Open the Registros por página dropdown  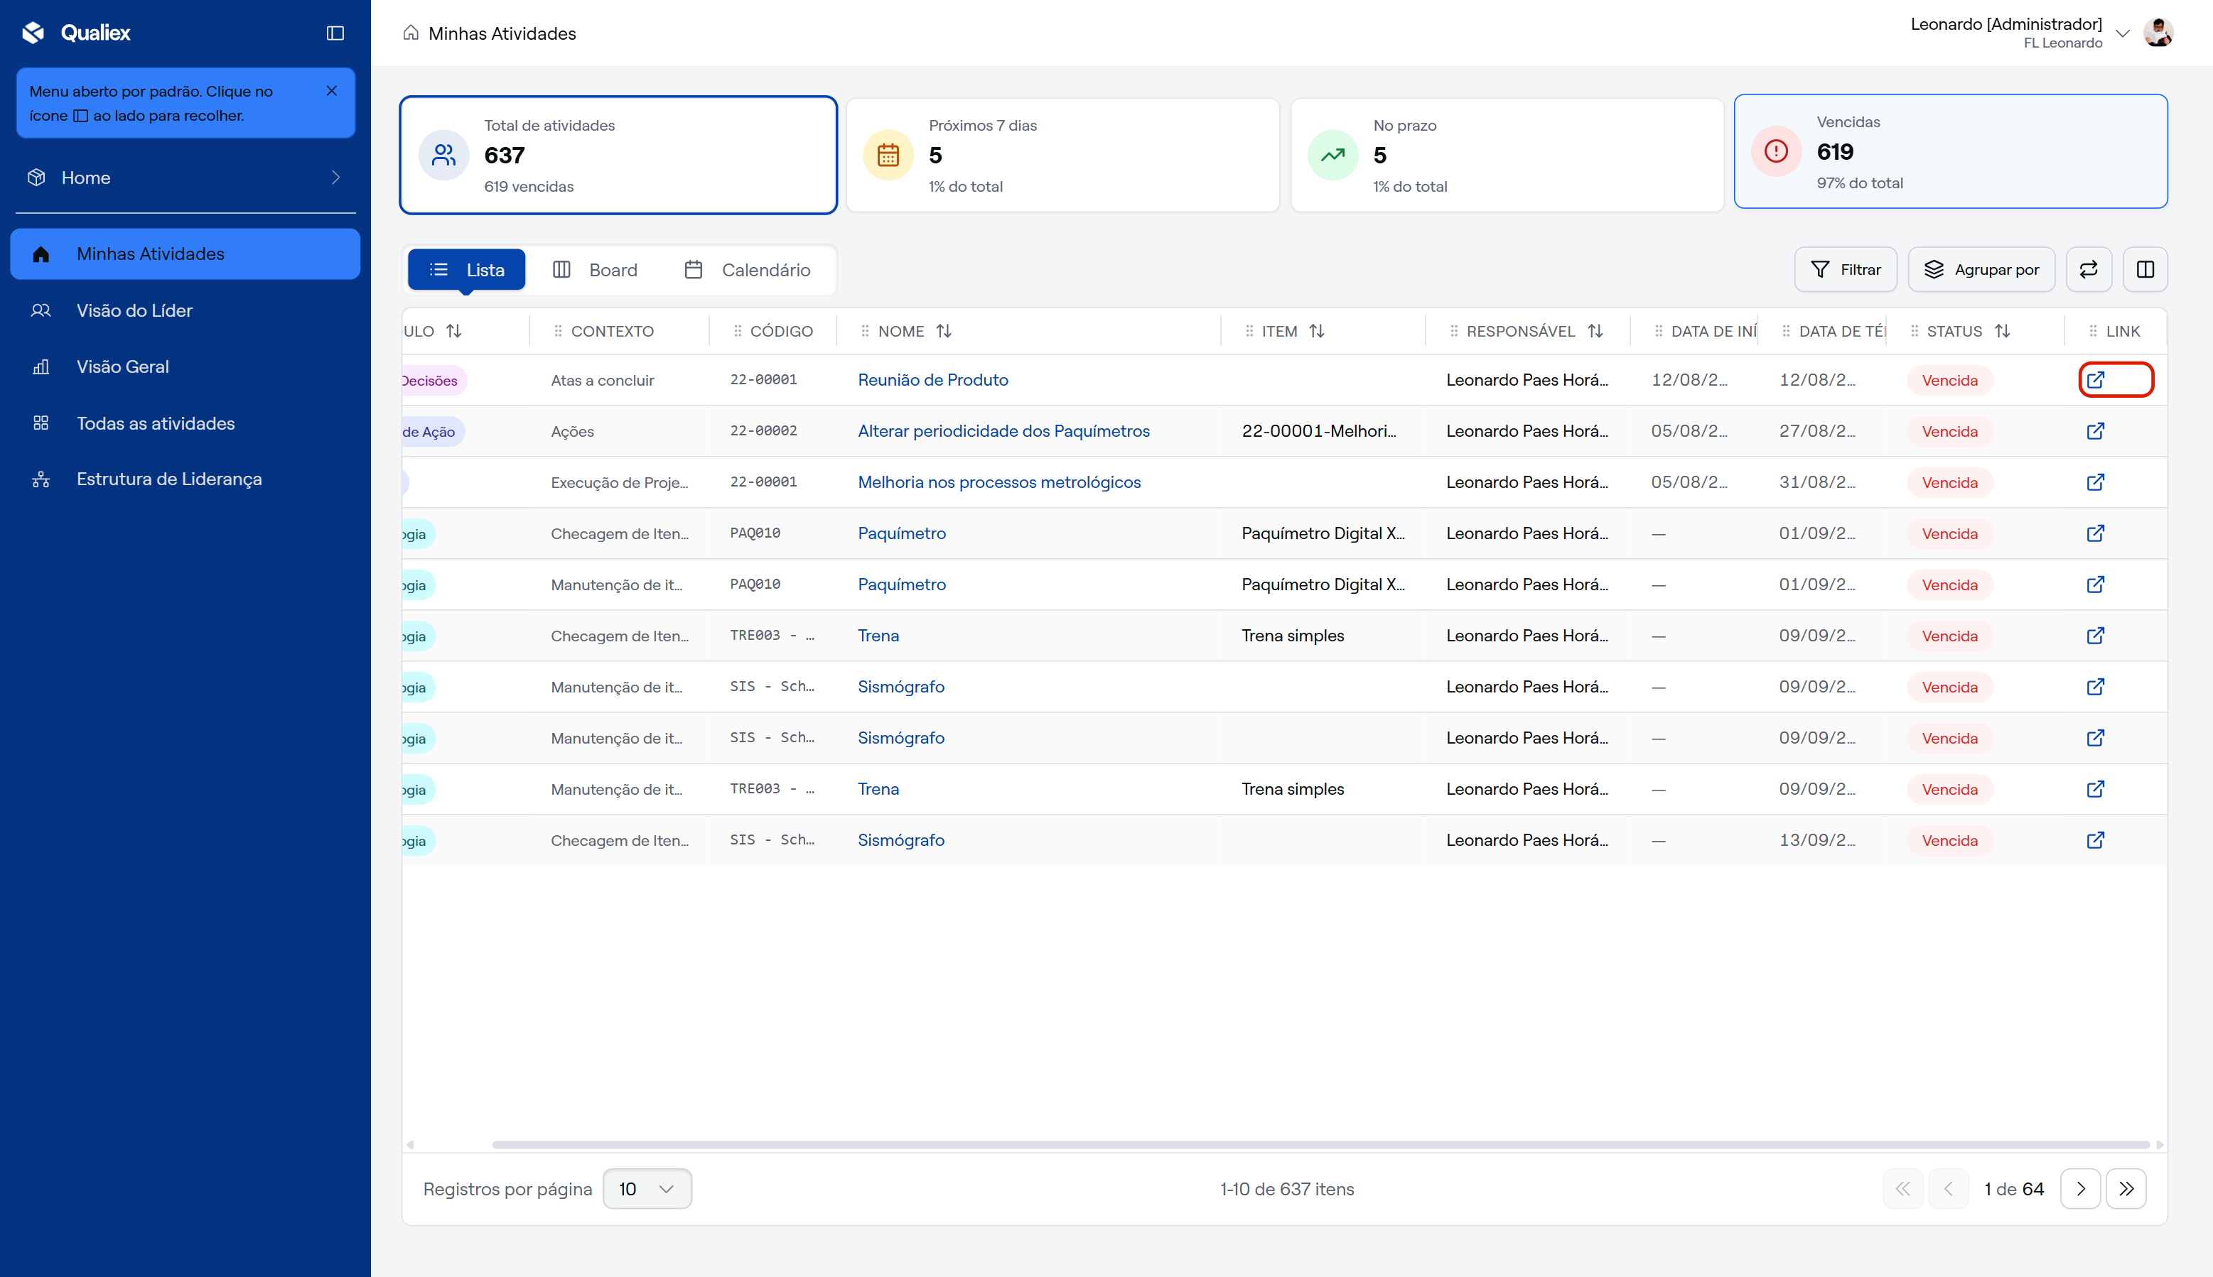pyautogui.click(x=647, y=1190)
